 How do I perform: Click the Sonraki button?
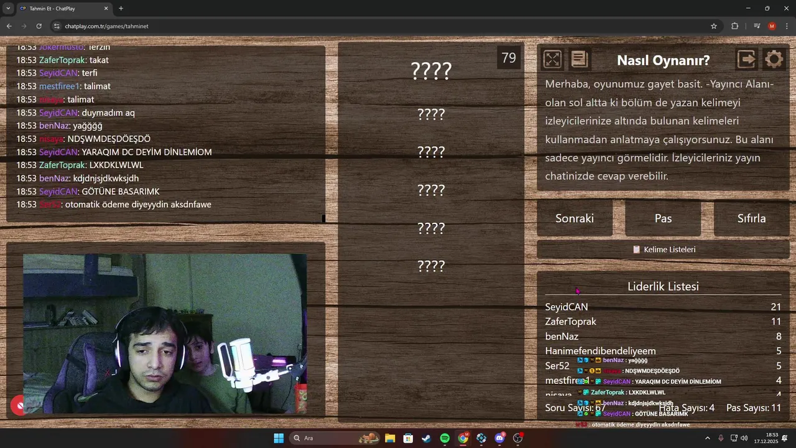tap(575, 218)
